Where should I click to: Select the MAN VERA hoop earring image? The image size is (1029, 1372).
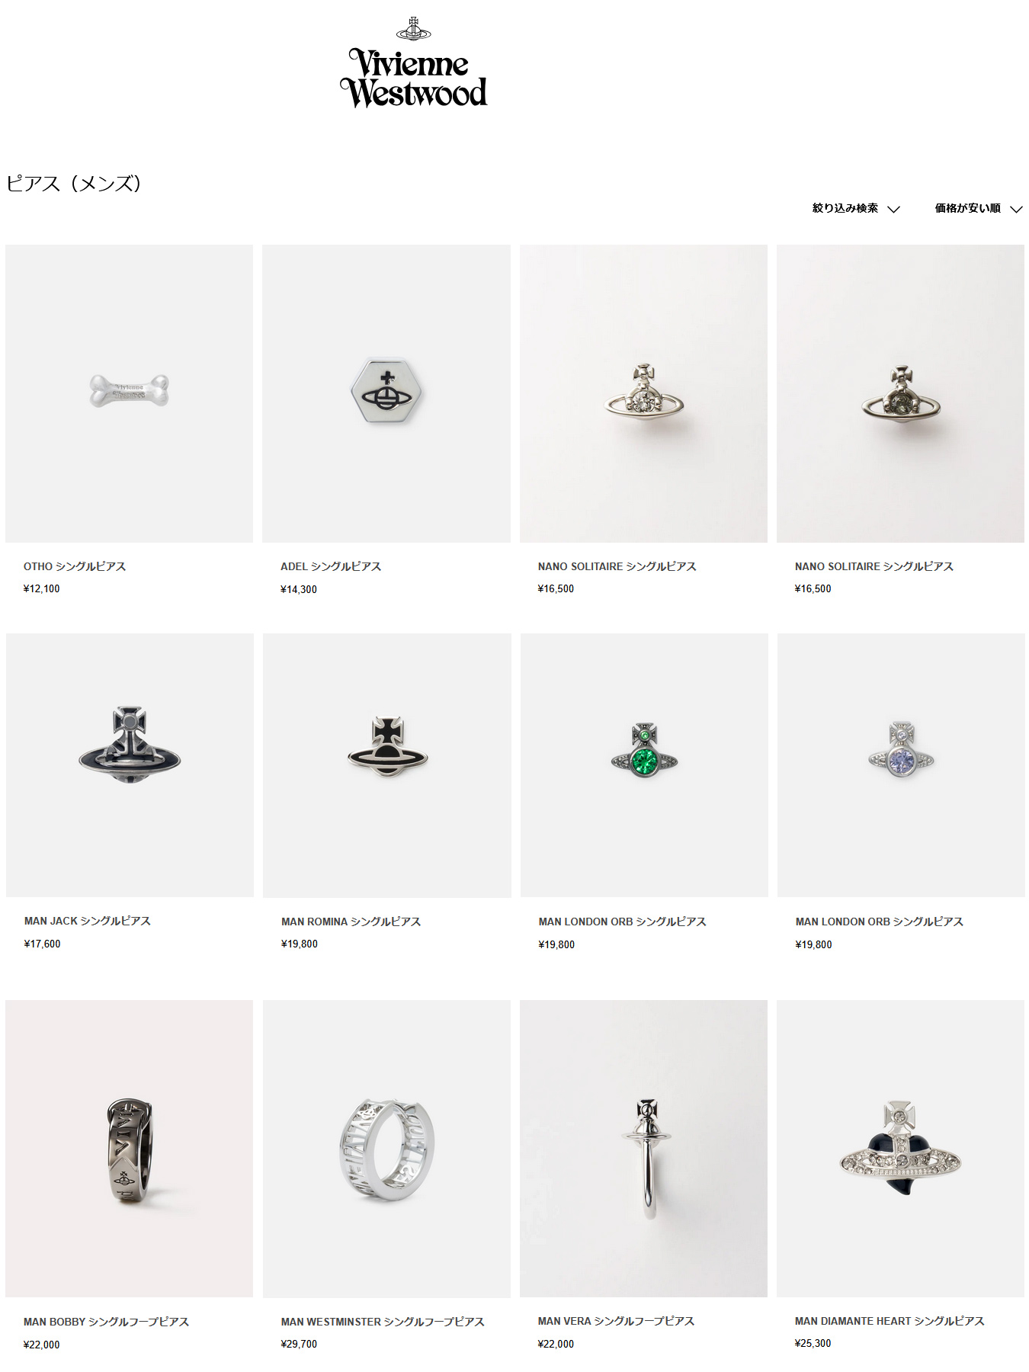click(x=643, y=1149)
